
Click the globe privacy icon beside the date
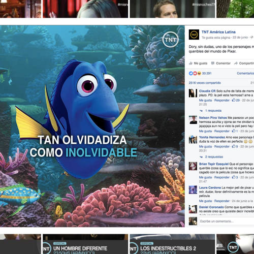(x=252, y=37)
